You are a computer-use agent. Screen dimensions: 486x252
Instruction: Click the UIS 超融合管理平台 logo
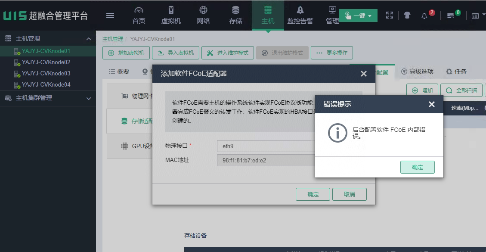point(46,16)
